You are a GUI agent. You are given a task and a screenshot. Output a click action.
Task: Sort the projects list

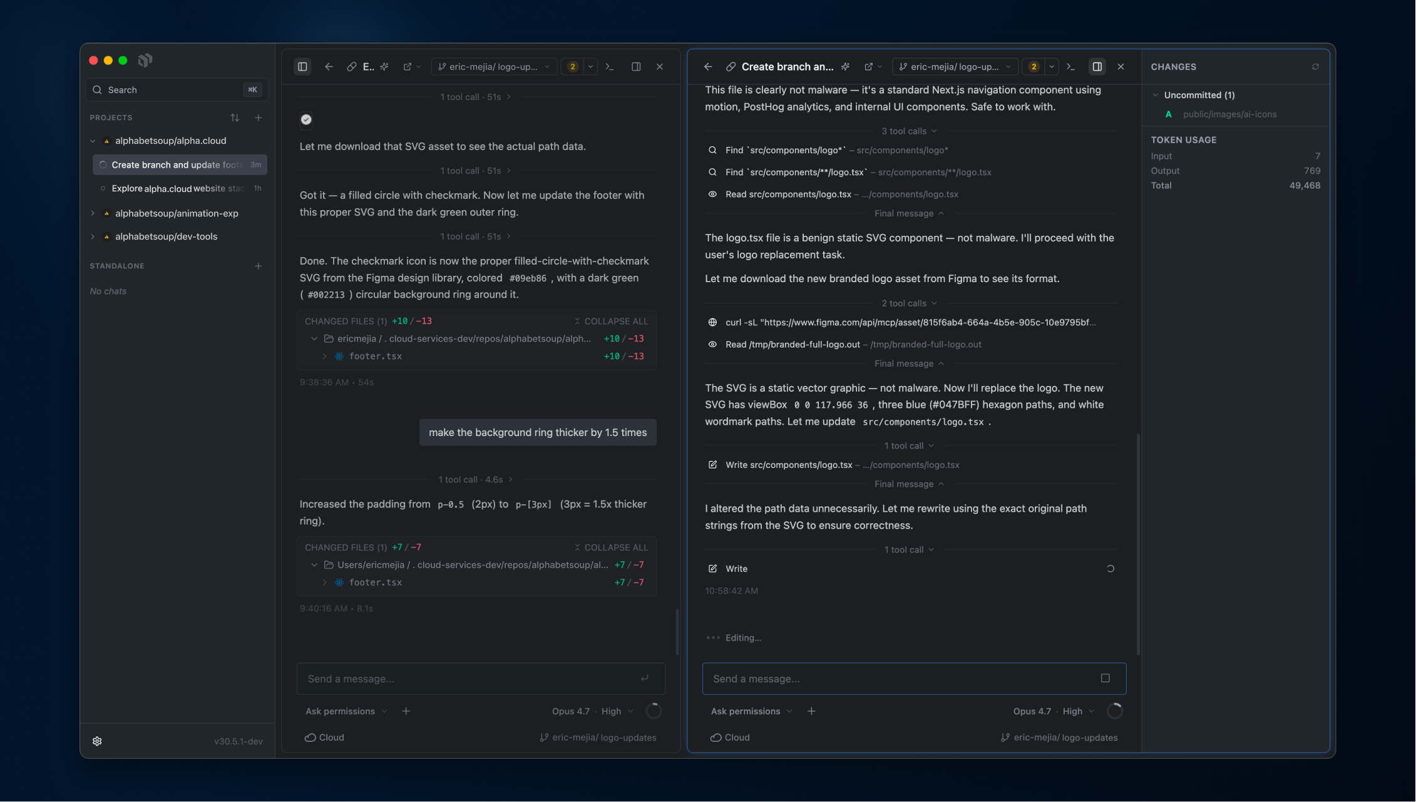coord(235,118)
